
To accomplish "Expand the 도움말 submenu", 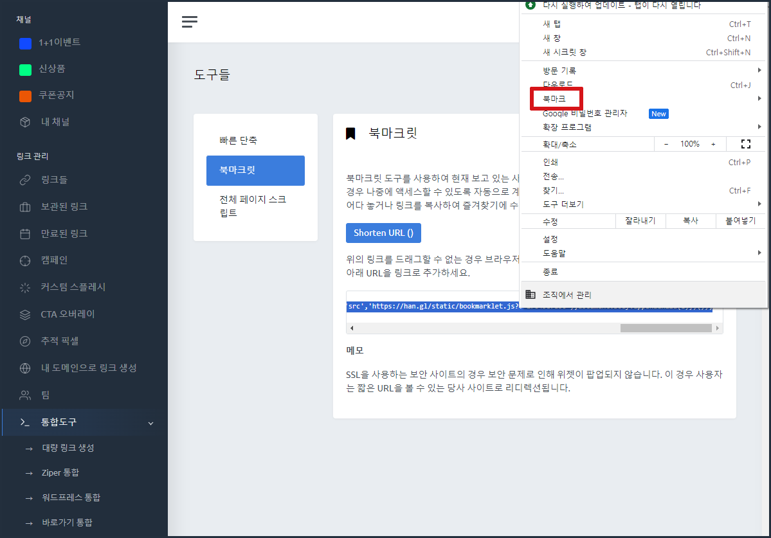I will click(644, 253).
